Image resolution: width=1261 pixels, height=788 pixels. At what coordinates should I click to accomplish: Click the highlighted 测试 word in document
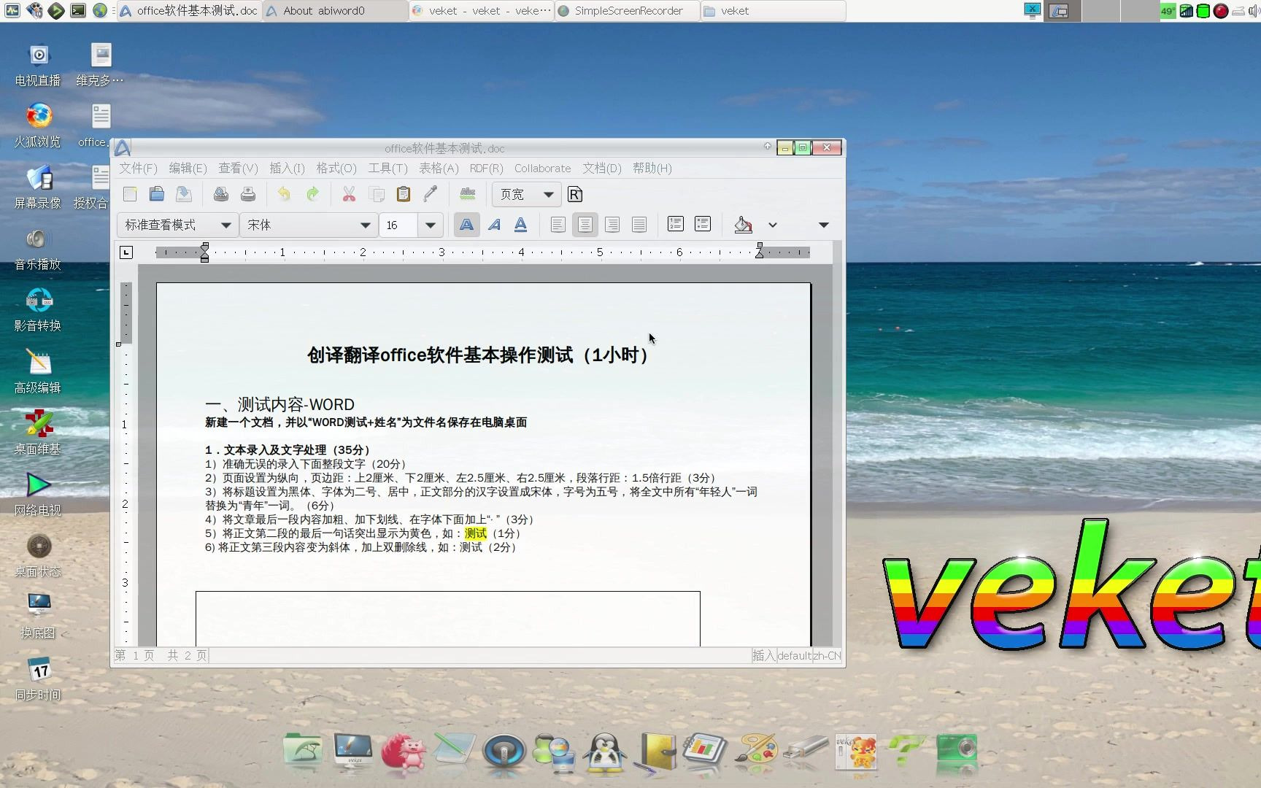(x=475, y=533)
